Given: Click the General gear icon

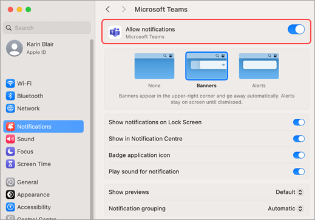Looking at the screenshot, I should click(10, 182).
